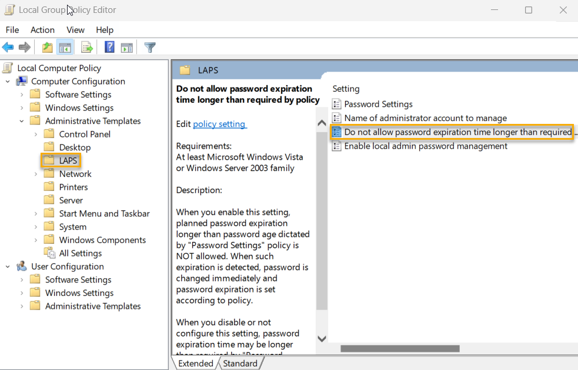The height and width of the screenshot is (370, 578).
Task: Click the down scroll arrow in description pane
Action: 322,338
